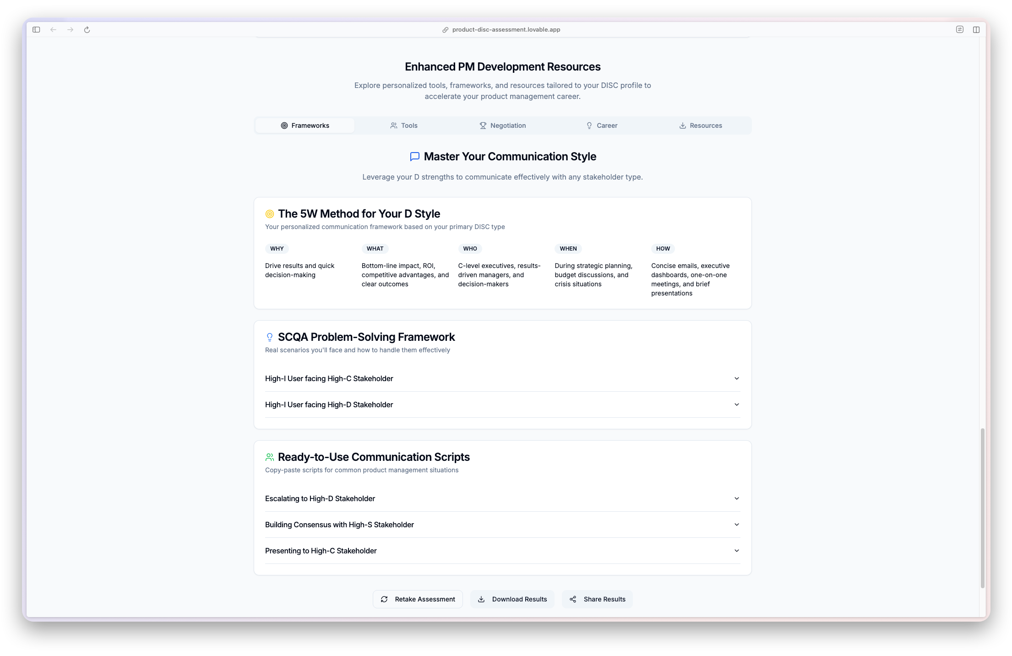Viewport: 1012px width, 656px height.
Task: Click the browser back arrow
Action: [x=54, y=30]
